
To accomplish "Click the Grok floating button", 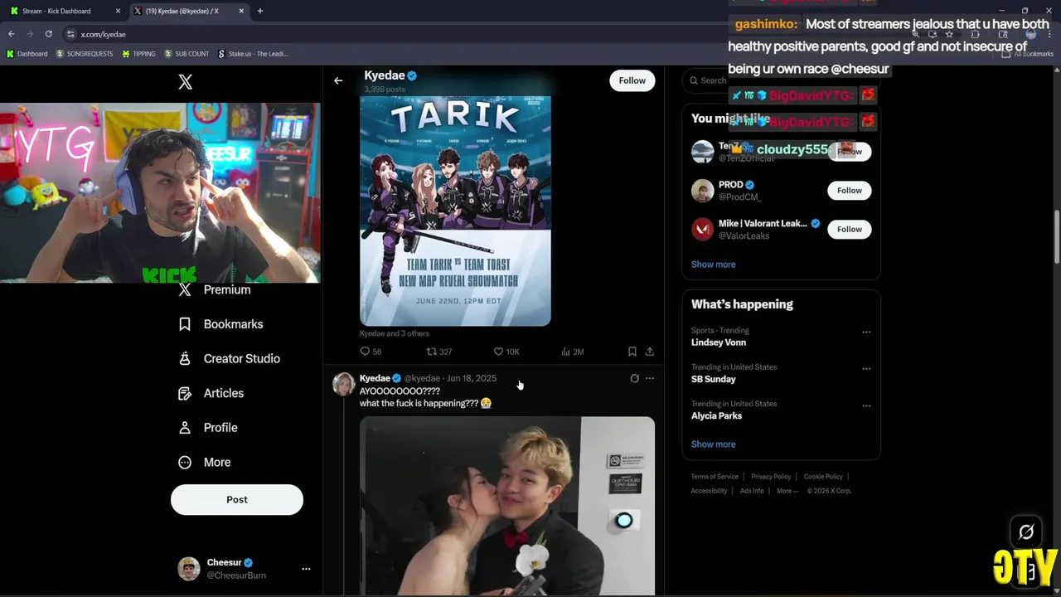I will tap(1026, 531).
